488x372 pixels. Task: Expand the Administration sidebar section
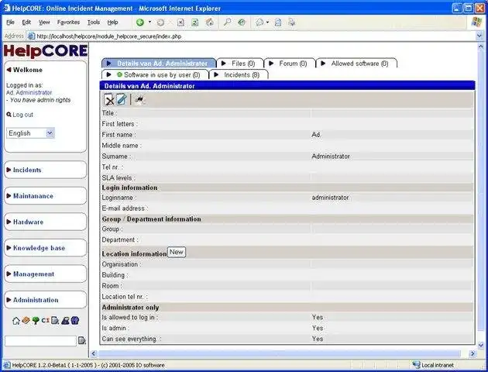point(46,300)
